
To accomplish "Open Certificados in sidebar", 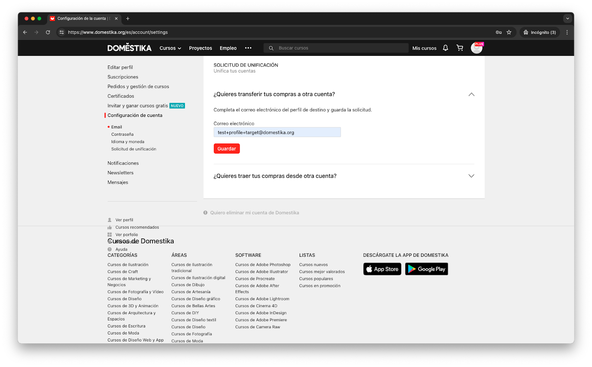I will (x=121, y=96).
